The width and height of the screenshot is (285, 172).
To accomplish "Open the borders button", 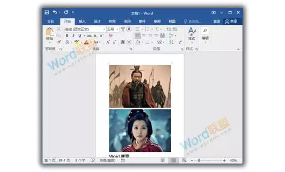I will 147,42.
